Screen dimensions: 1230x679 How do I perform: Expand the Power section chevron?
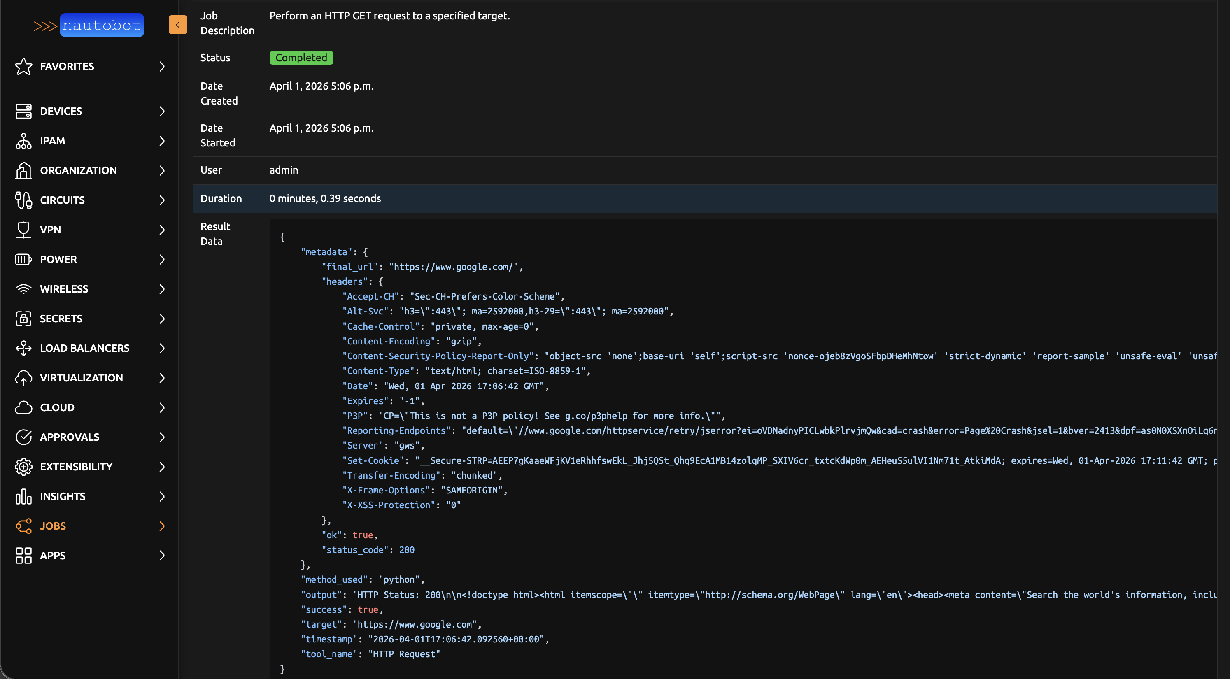click(x=162, y=259)
